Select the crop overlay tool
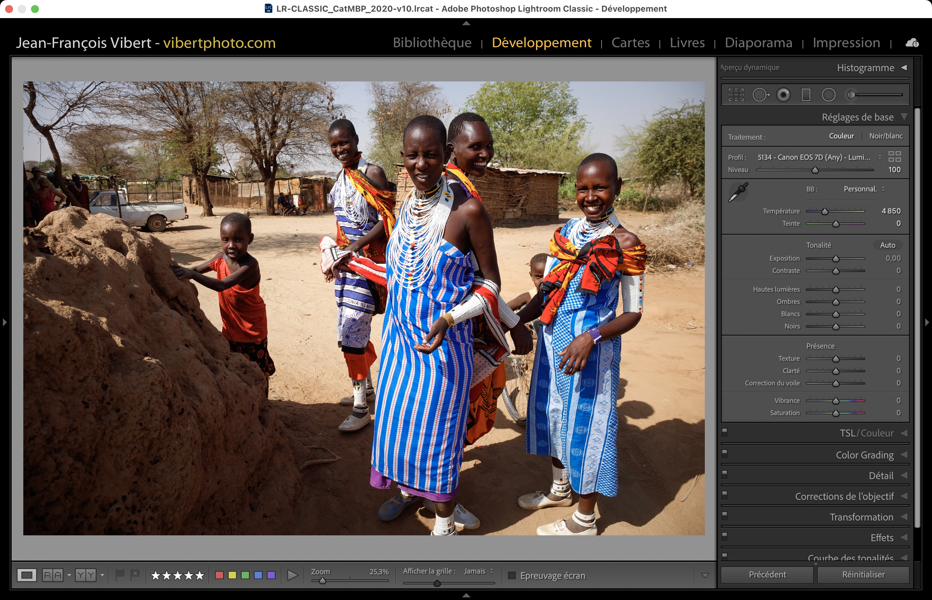This screenshot has width=932, height=600. point(736,95)
